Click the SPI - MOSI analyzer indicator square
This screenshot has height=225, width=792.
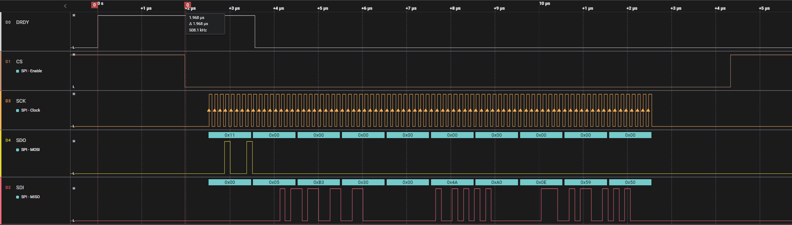[x=18, y=150]
